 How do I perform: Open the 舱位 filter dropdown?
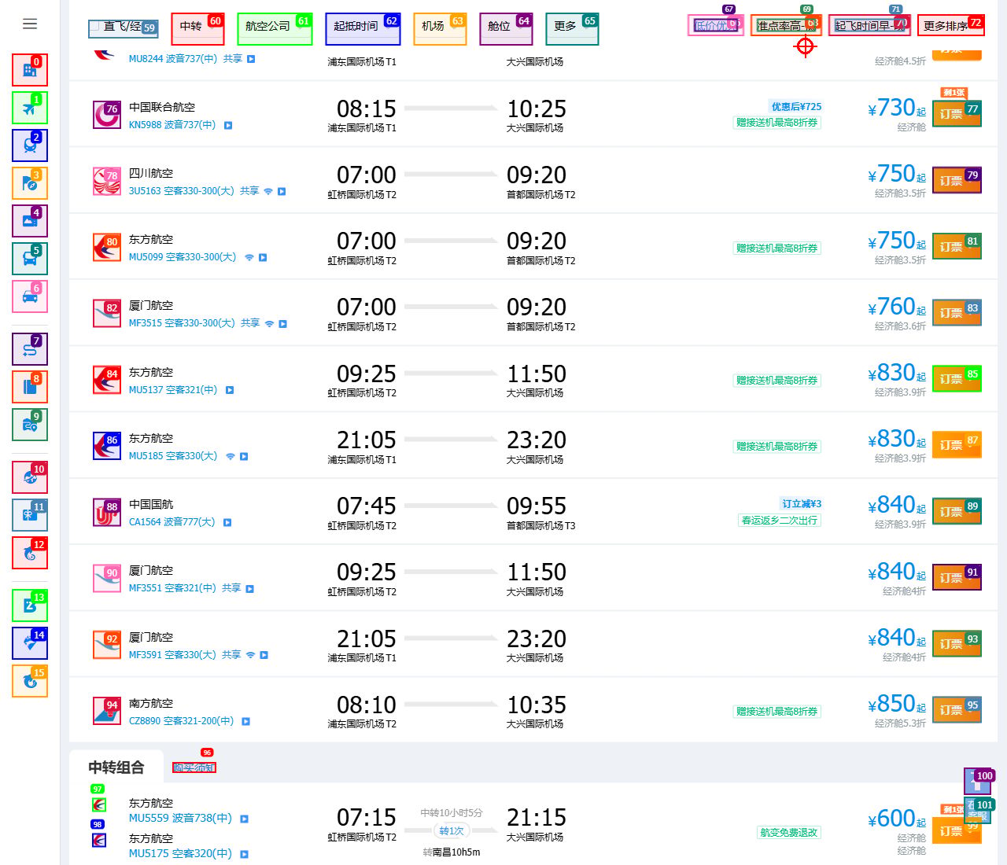point(506,29)
